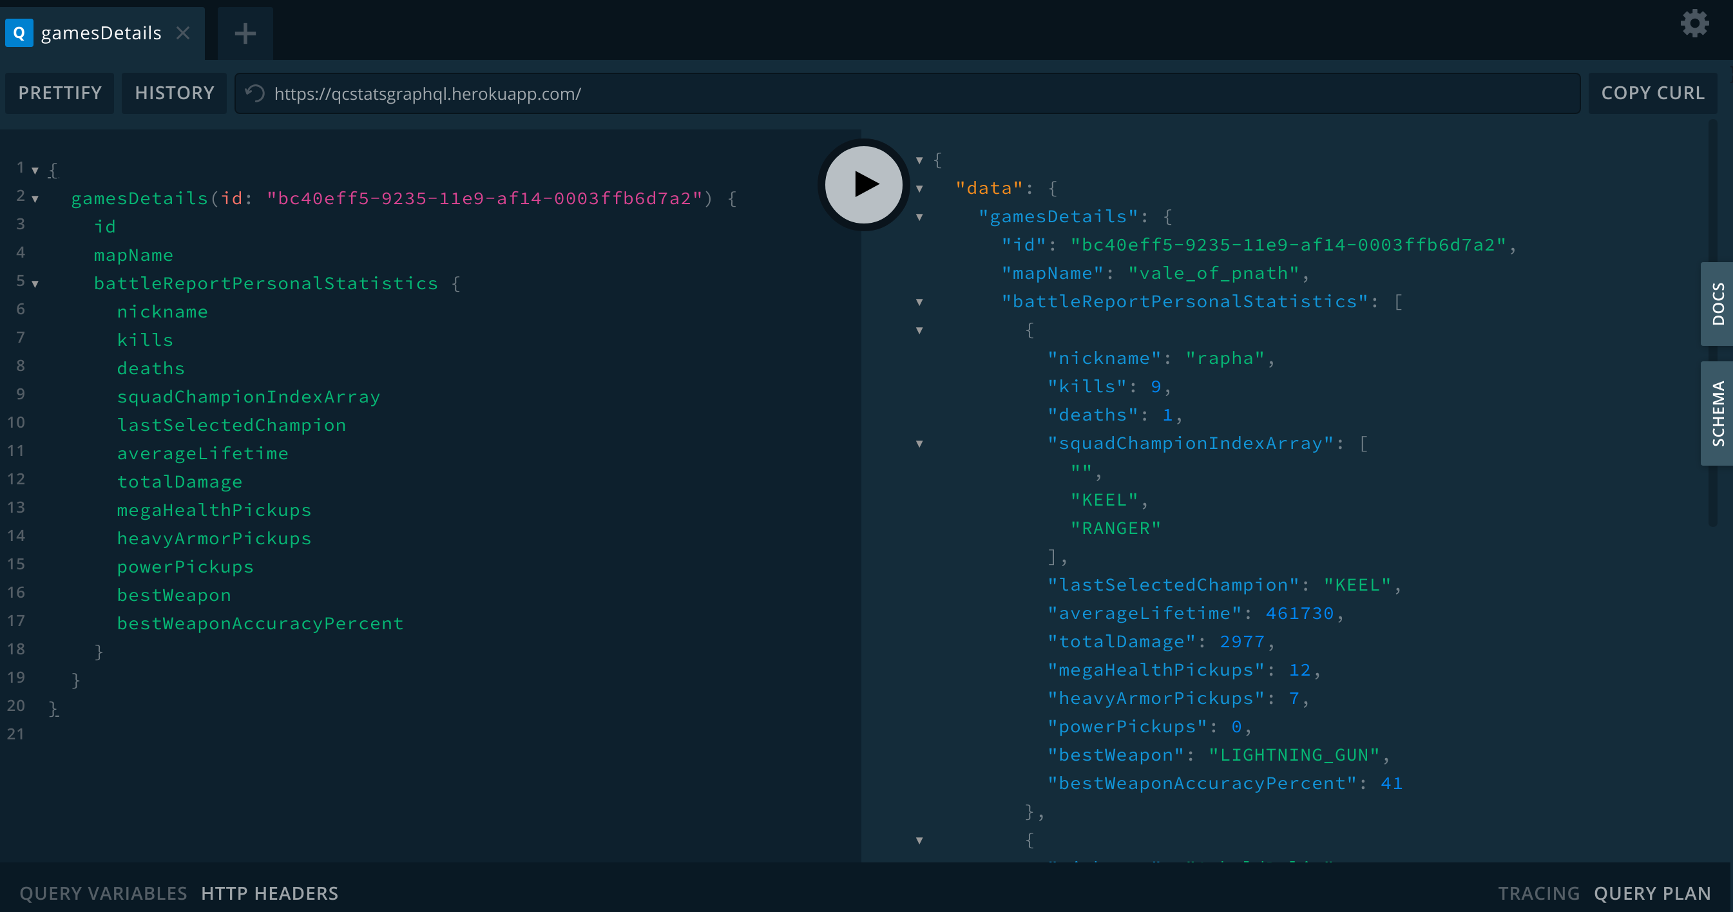Click deaths field on line 8
This screenshot has width=1733, height=912.
coord(151,368)
